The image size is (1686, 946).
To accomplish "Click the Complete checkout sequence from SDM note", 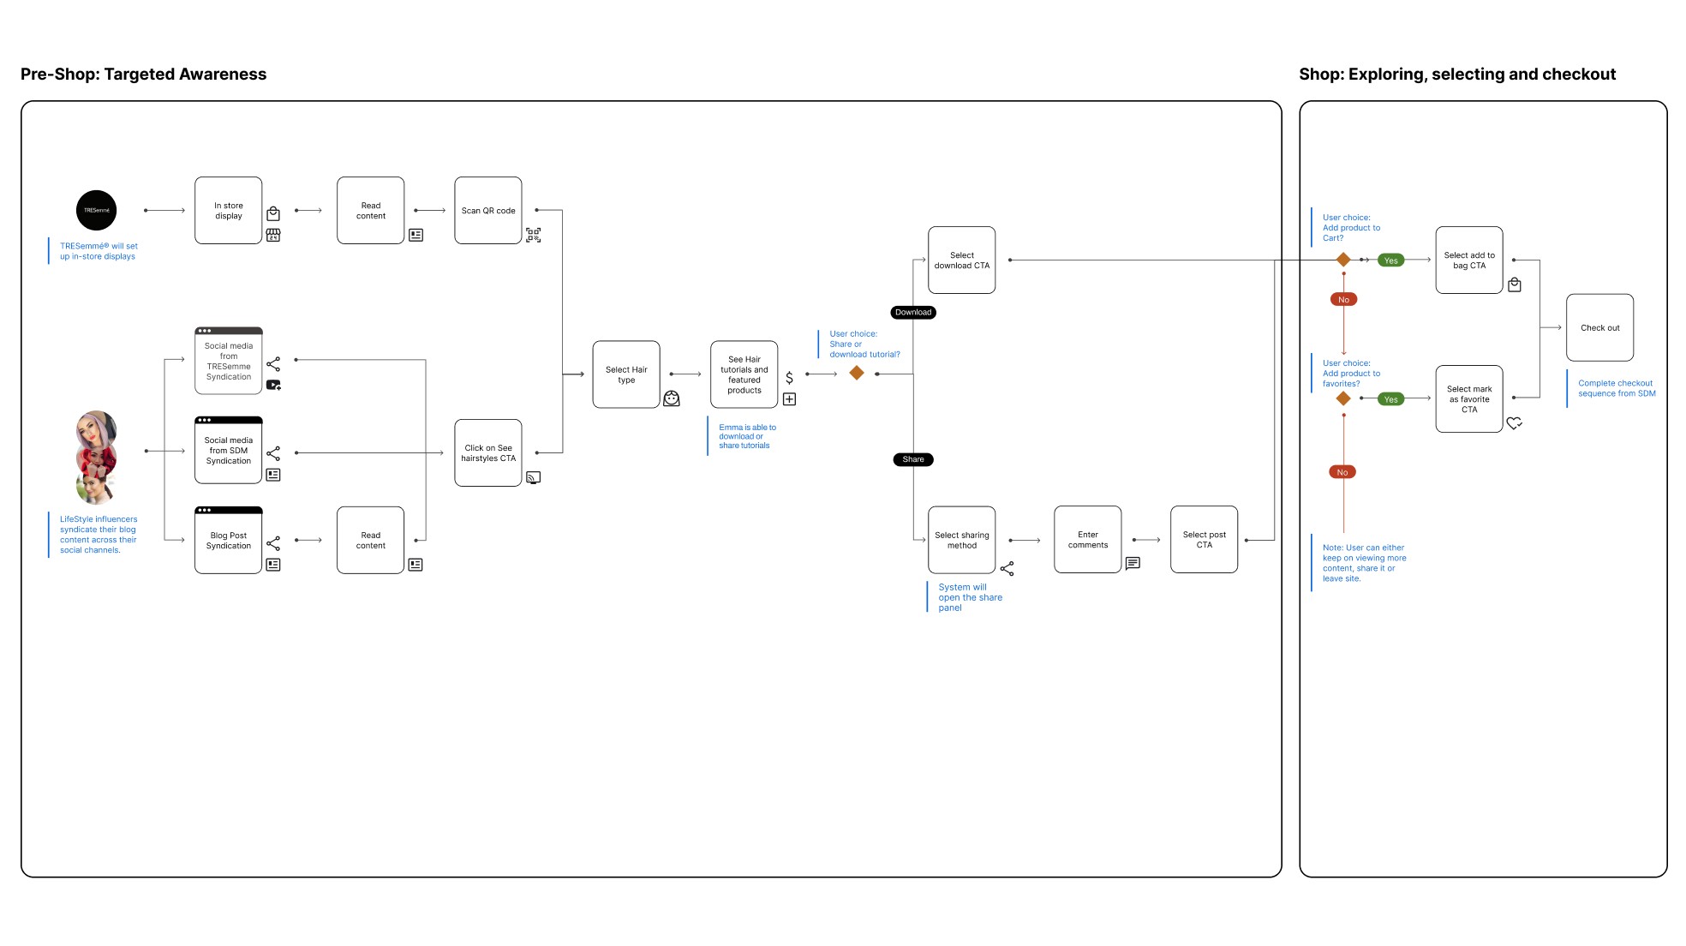I will [1617, 388].
